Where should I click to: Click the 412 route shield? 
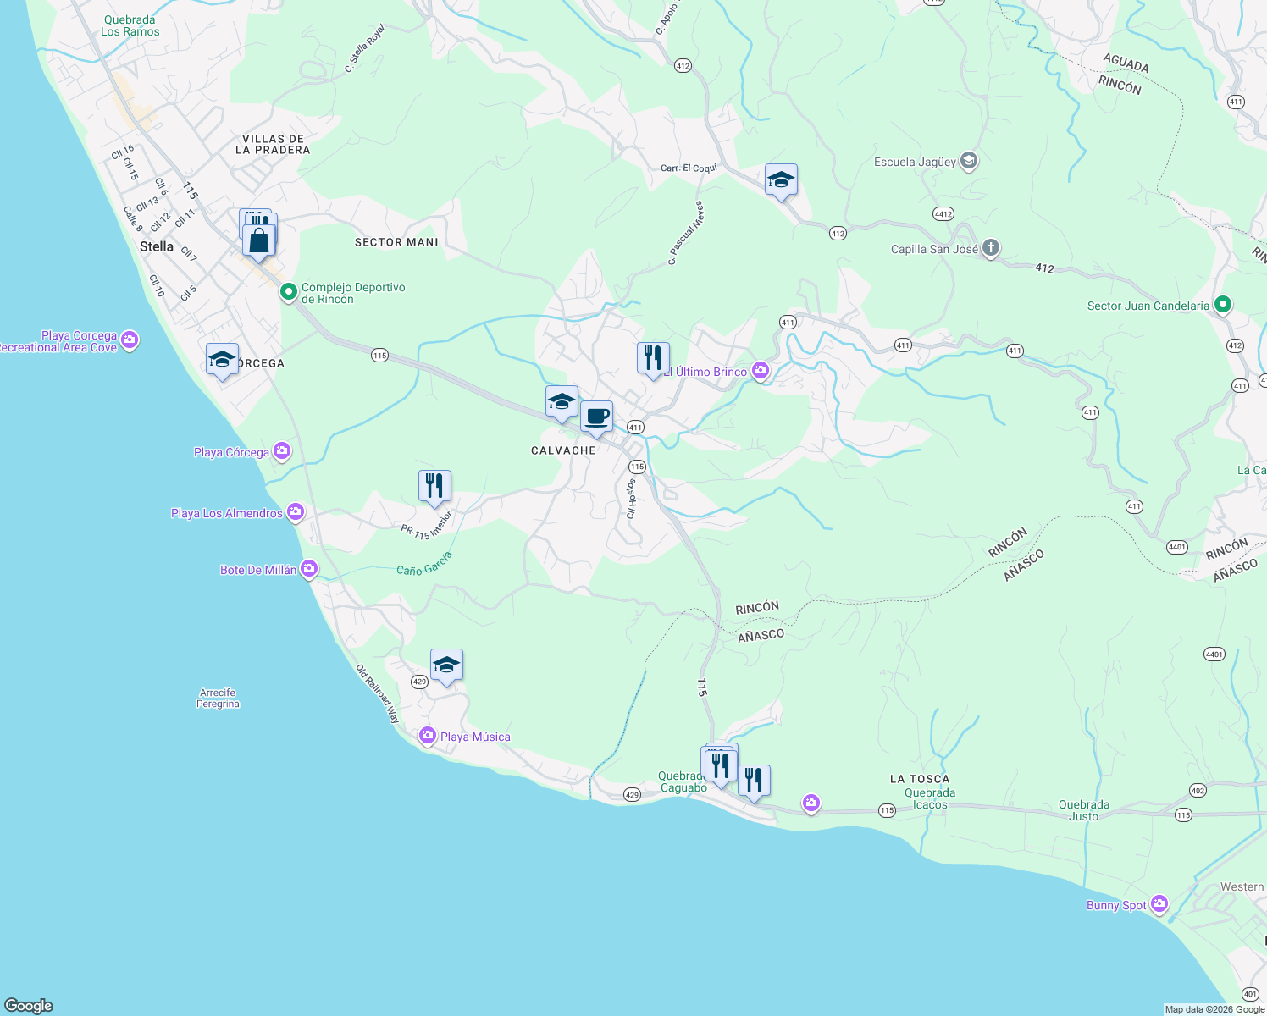683,65
